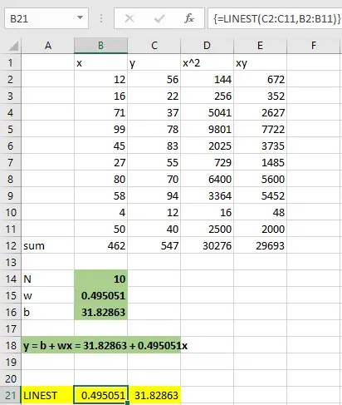Expand the Name Box dropdown arrow
Image resolution: width=342 pixels, height=405 pixels.
point(80,18)
